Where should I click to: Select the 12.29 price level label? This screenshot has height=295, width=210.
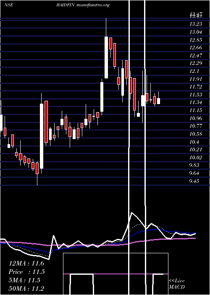tap(196, 63)
